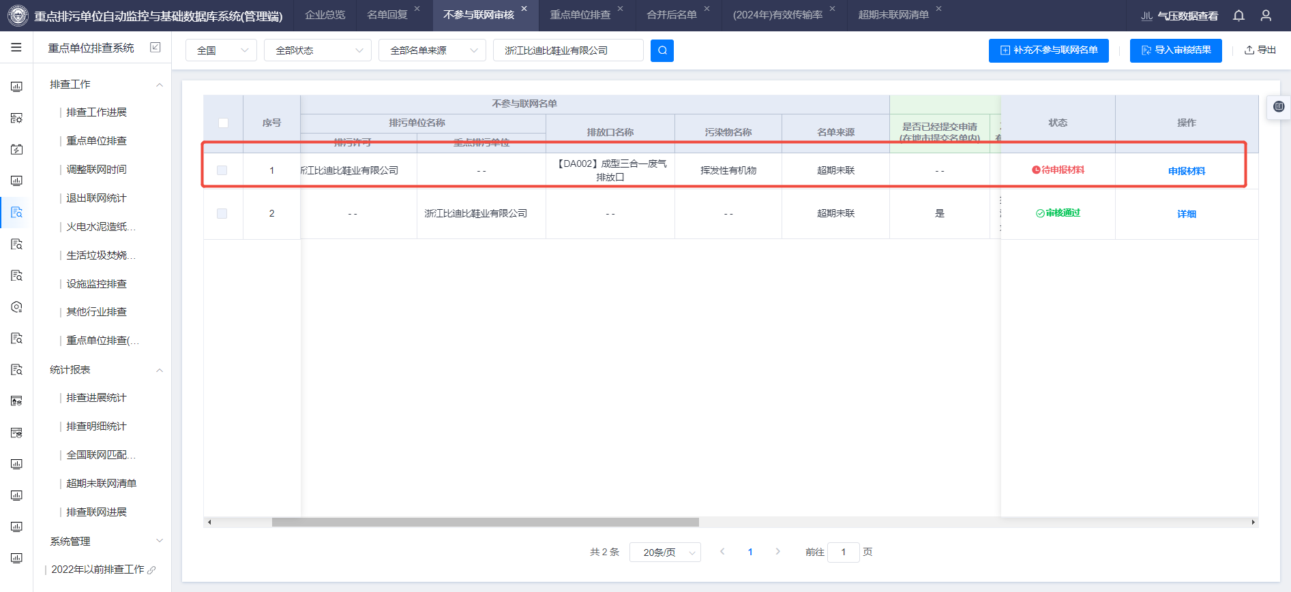Open the hexagon camera sidebar icon

pyautogui.click(x=16, y=307)
